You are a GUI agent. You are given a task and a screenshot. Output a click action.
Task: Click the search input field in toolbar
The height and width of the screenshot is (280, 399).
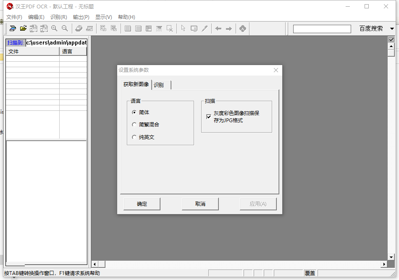click(x=322, y=29)
